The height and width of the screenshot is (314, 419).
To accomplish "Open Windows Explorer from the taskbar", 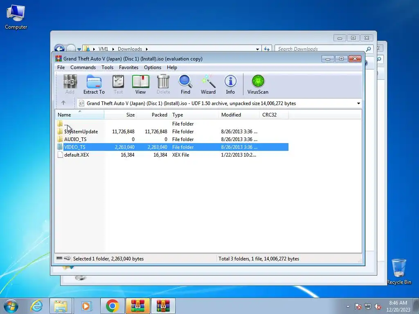I will 61,306.
